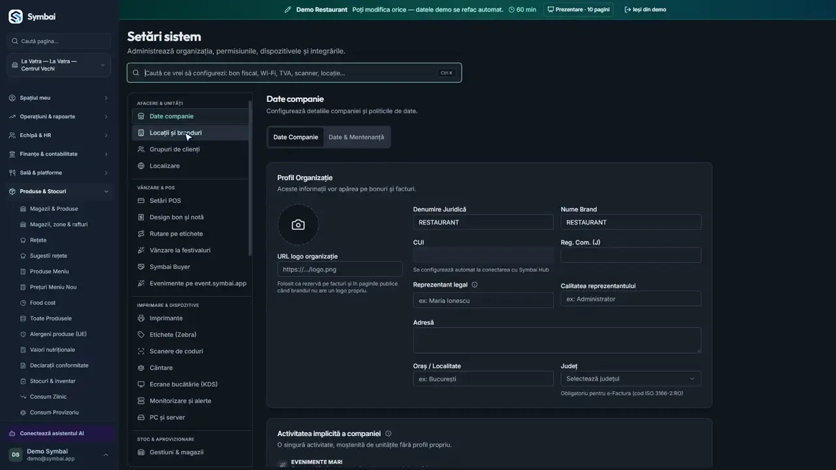Expand the Finanțe & contabilitate section

click(59, 154)
